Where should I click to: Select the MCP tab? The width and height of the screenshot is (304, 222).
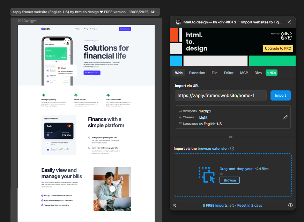[244, 73]
